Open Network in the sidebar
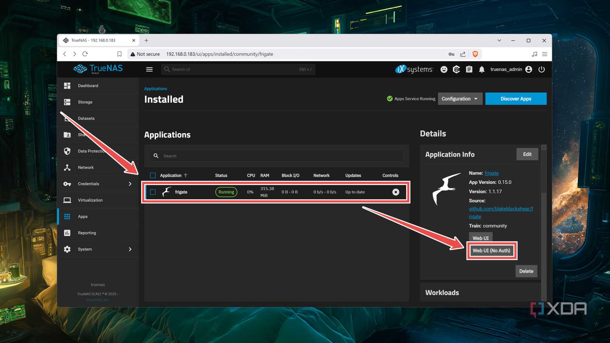Viewport: 610px width, 343px height. click(98, 167)
